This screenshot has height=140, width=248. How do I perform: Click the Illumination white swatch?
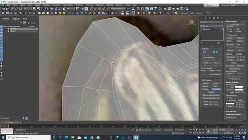click(239, 90)
